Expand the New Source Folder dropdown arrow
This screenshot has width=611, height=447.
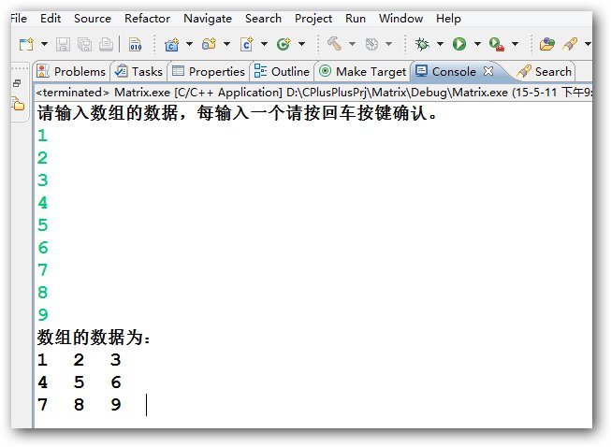[226, 44]
